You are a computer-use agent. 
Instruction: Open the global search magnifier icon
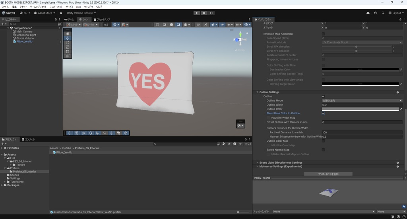(x=383, y=13)
